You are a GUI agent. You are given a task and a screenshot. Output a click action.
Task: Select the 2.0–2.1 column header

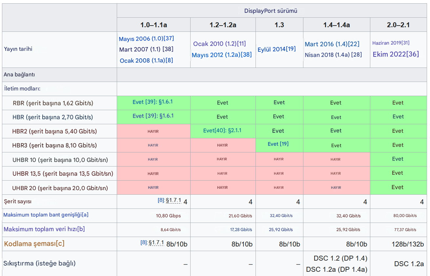[398, 25]
